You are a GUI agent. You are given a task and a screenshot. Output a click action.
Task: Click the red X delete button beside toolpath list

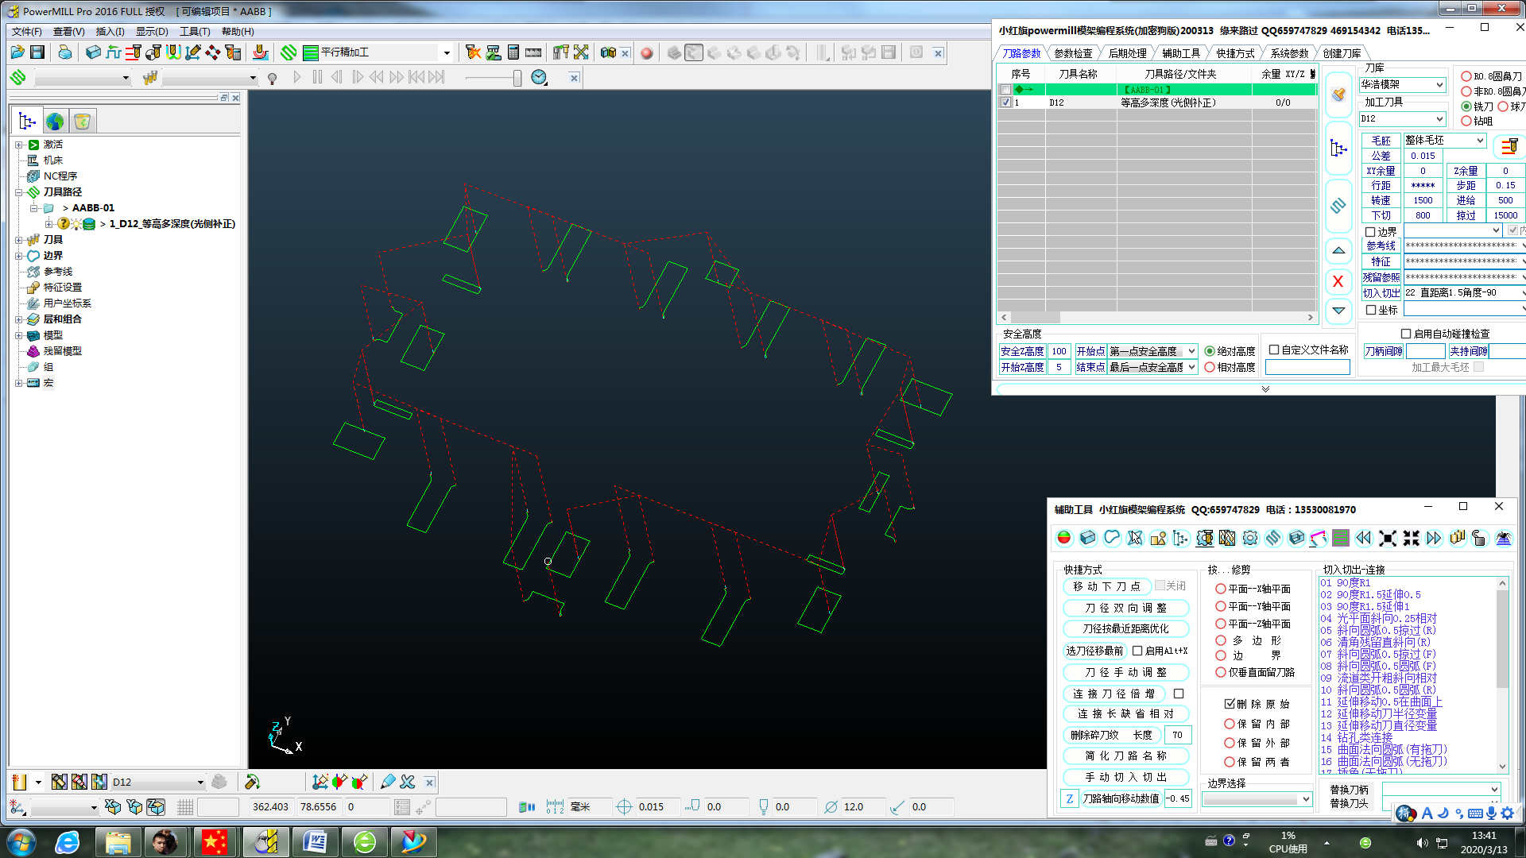(1338, 281)
